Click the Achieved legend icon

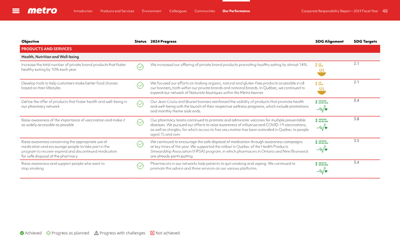[x=22, y=233]
